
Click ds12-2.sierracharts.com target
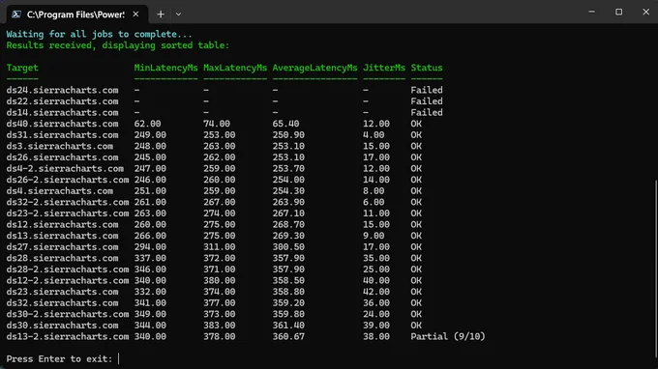click(x=68, y=281)
